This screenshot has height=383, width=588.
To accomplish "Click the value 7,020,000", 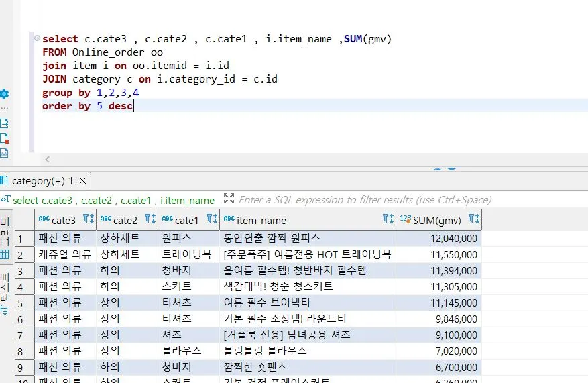I will [x=457, y=351].
